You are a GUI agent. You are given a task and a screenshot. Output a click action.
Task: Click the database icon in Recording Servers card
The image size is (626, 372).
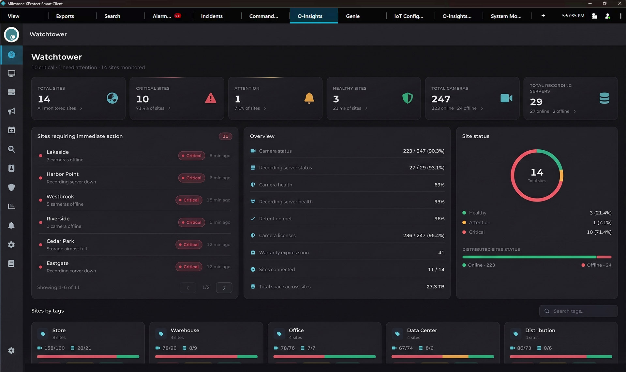tap(604, 98)
